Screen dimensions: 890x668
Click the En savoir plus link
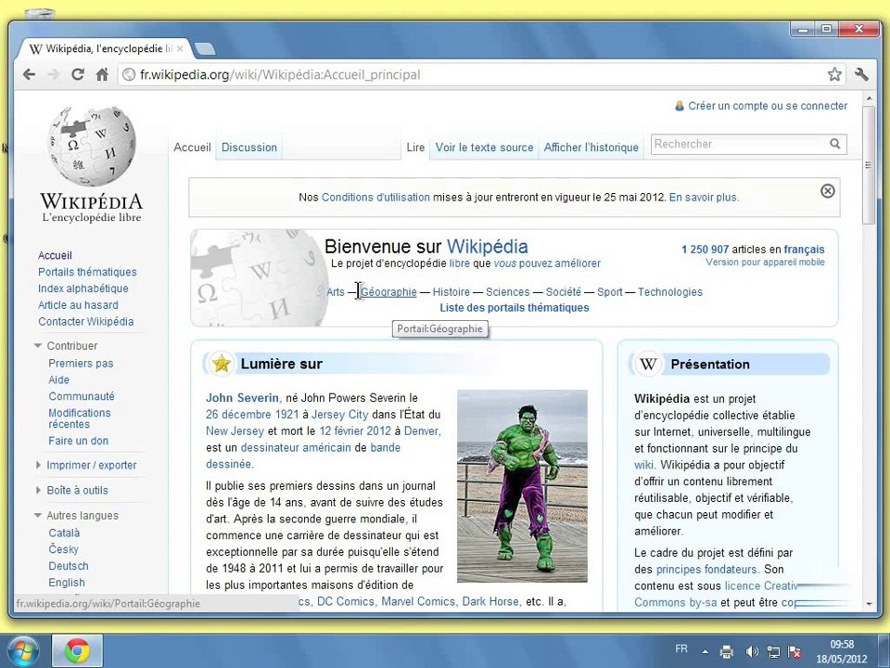[x=704, y=197]
